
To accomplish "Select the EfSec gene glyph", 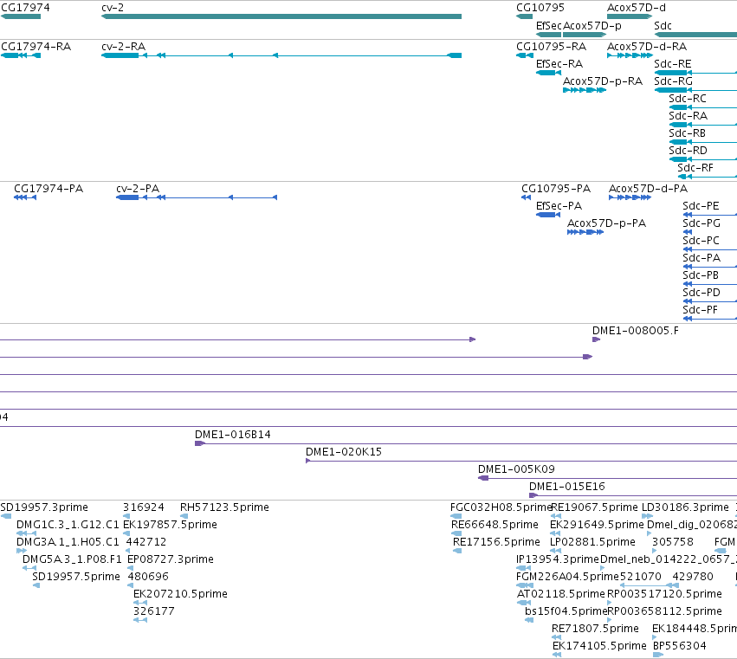I will (x=548, y=35).
